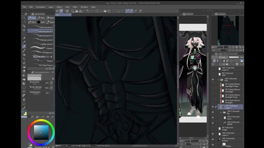Viewport: 264px width, 148px height.
Task: Hide the BASE layer
Action: pos(213,123)
